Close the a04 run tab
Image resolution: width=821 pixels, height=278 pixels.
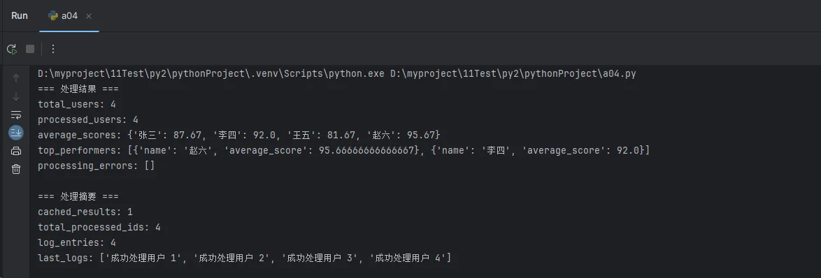point(89,16)
